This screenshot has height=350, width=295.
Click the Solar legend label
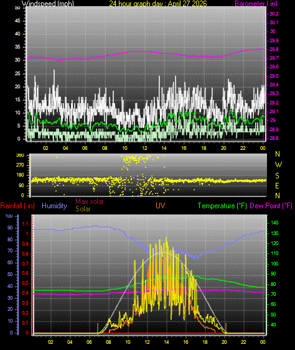(83, 209)
